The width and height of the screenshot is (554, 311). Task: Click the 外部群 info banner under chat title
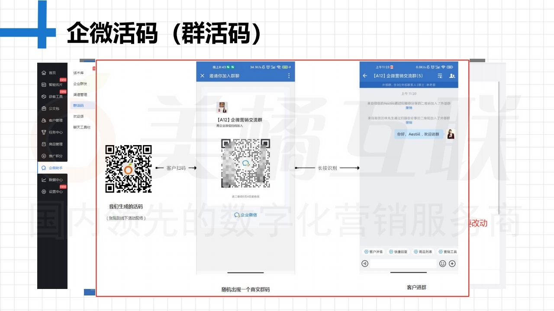pos(409,85)
